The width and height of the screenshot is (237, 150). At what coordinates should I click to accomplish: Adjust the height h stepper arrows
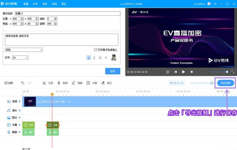[37, 24]
